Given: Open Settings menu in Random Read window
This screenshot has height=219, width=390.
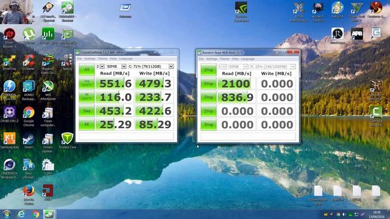Looking at the screenshot, I should tap(211, 59).
